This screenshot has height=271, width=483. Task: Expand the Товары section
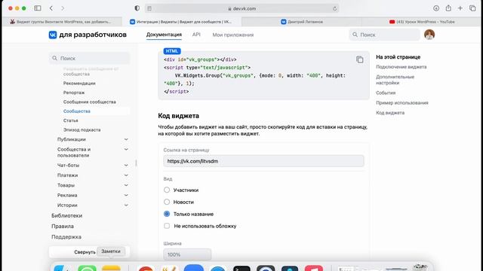click(126, 185)
